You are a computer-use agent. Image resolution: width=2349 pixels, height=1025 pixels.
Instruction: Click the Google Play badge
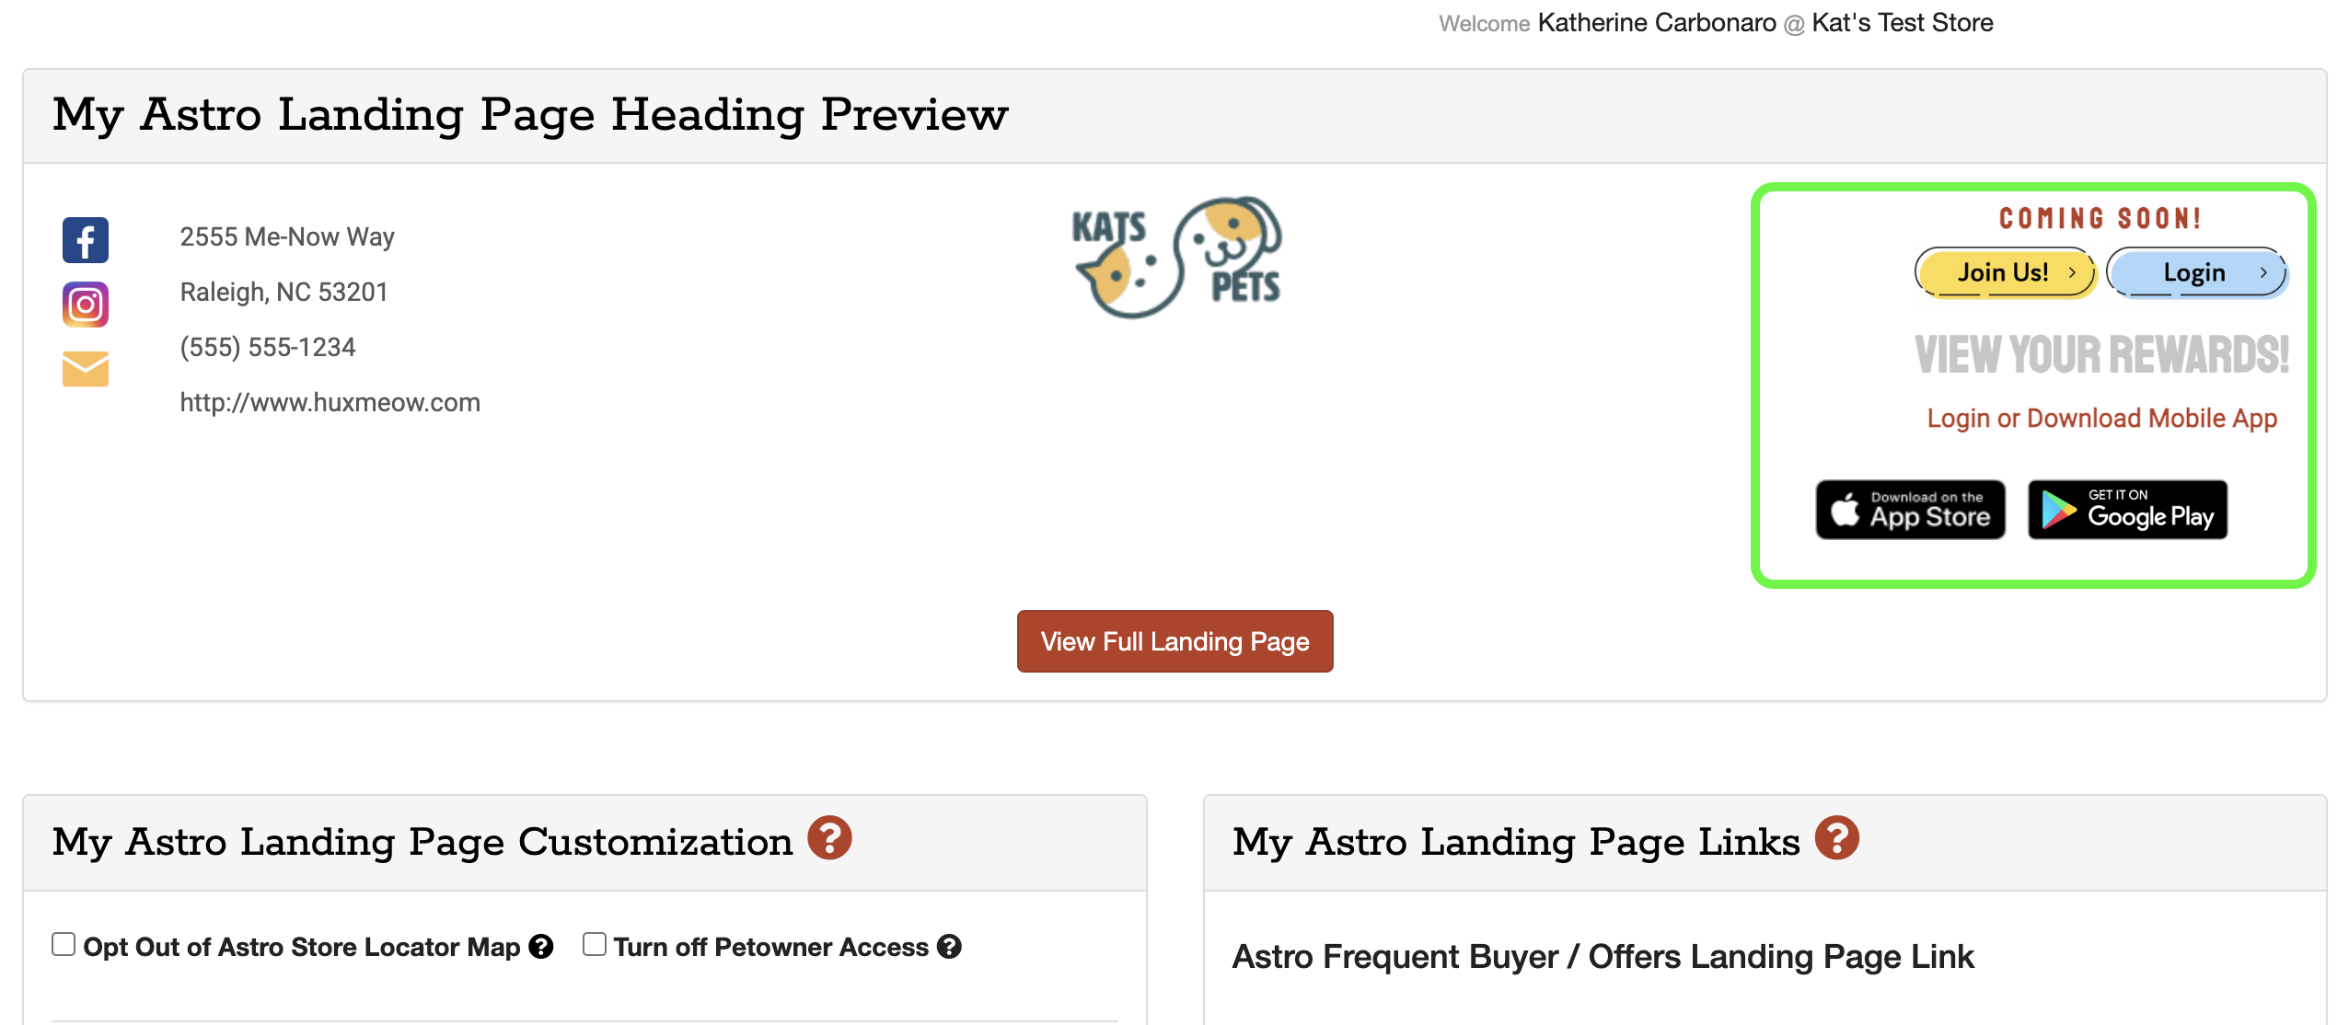[2127, 510]
